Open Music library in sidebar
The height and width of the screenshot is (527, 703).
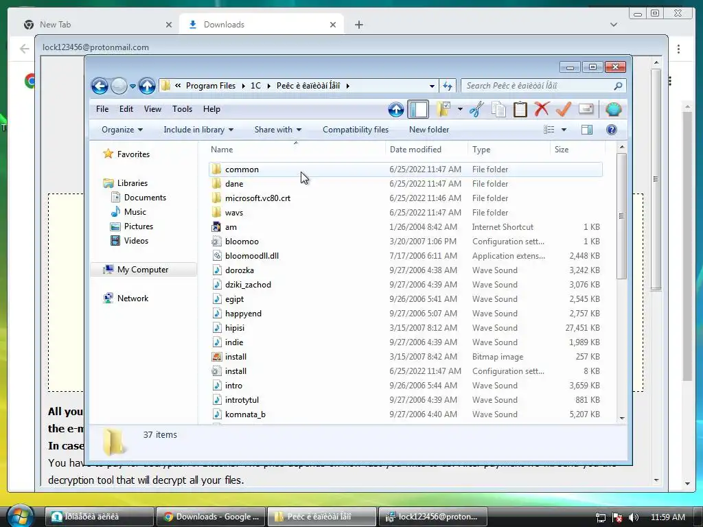point(135,211)
